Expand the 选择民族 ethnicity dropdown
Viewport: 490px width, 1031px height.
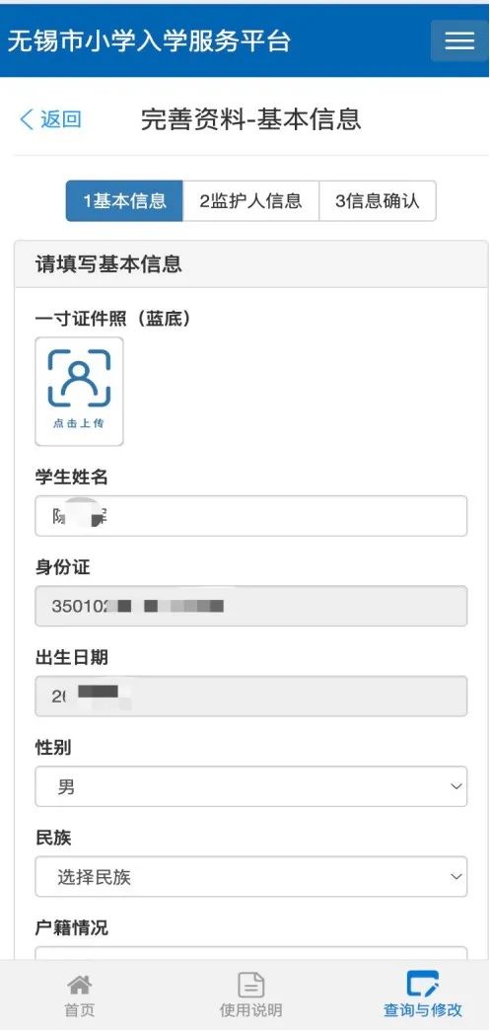point(250,876)
